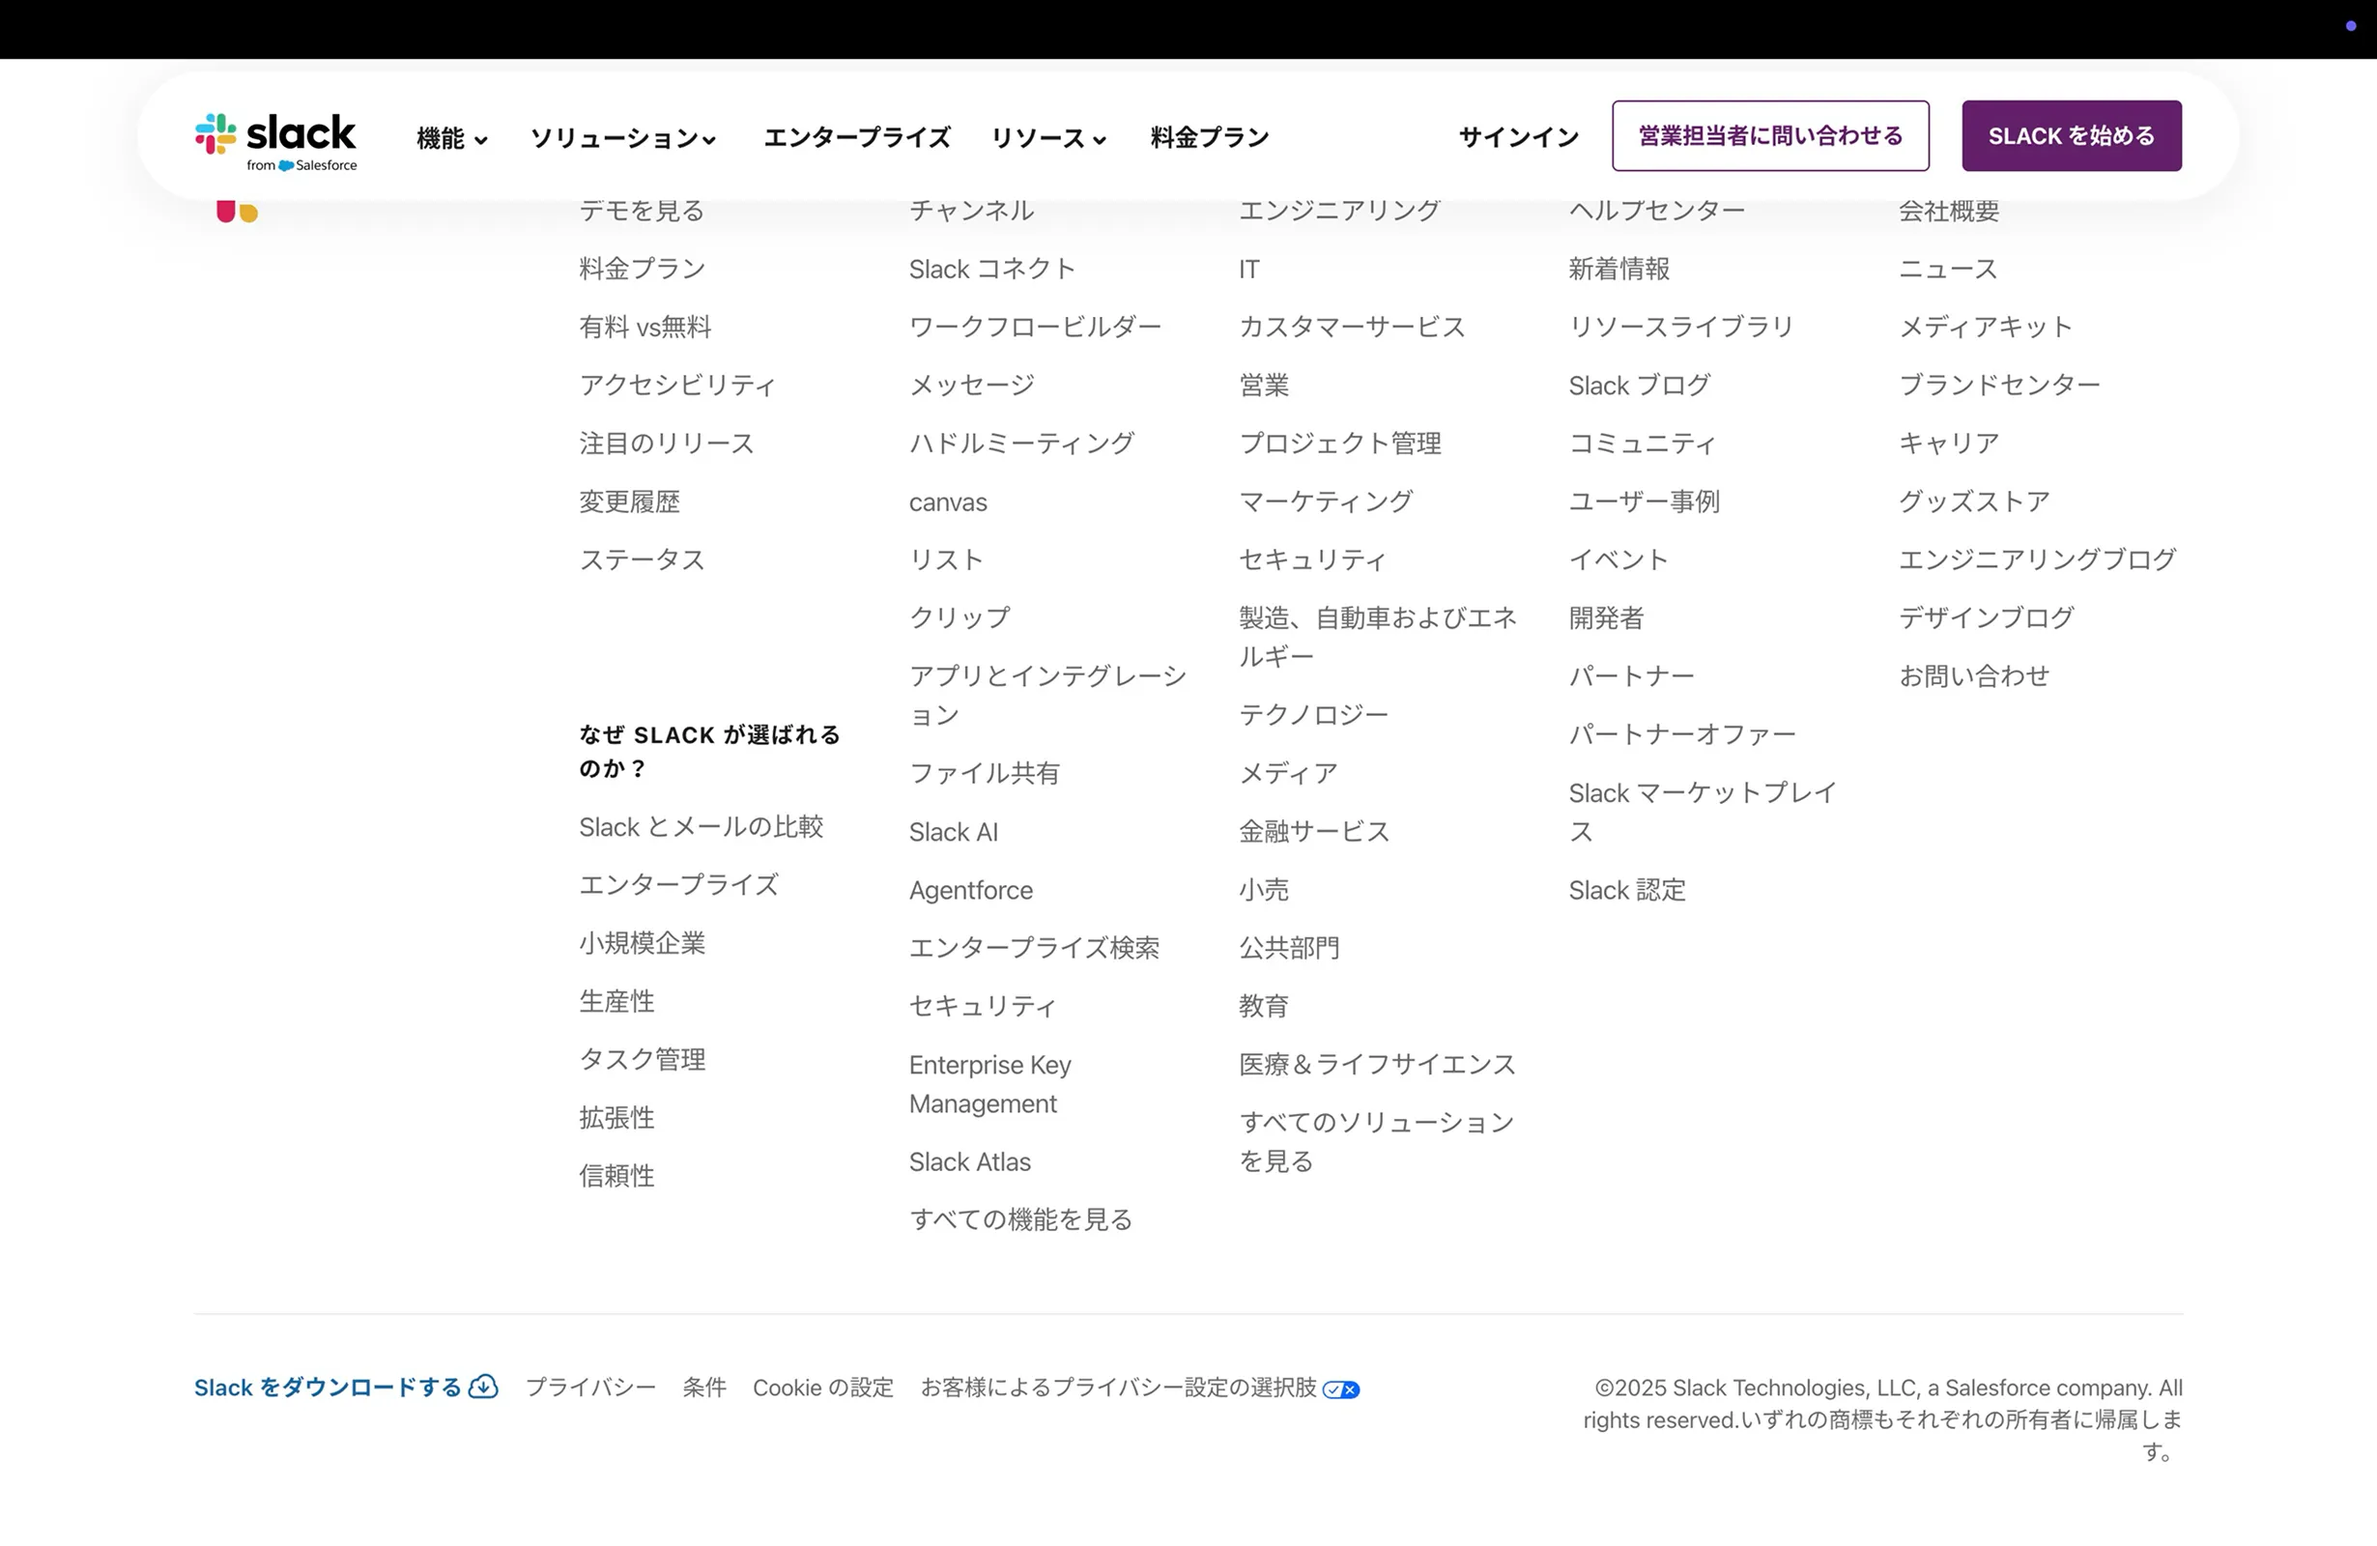2377x1546 pixels.
Task: Click Slack コネクト link
Action: coord(991,269)
